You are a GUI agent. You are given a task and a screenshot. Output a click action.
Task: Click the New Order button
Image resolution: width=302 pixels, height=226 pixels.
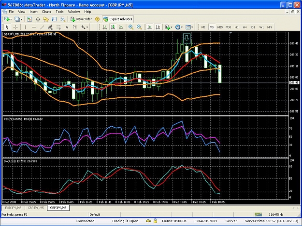pyautogui.click(x=81, y=19)
